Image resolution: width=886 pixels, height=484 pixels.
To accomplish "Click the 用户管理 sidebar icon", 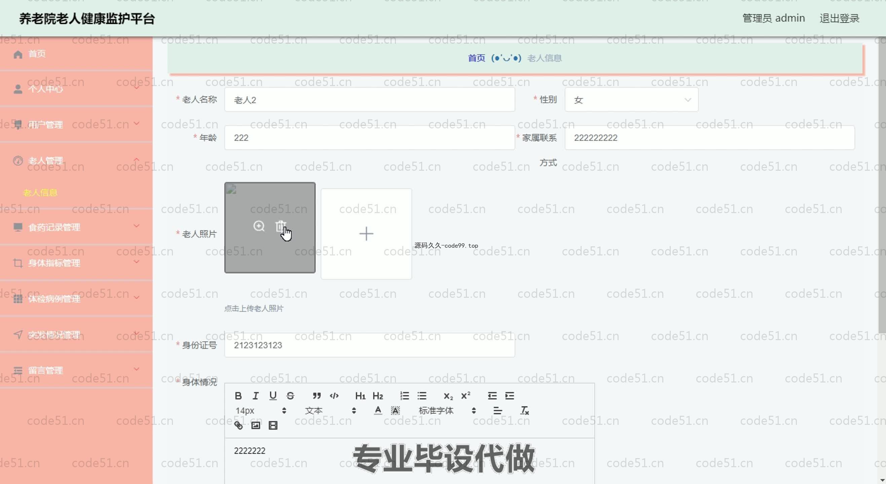I will coord(18,124).
